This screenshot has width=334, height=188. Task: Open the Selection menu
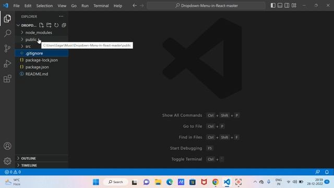[x=44, y=6]
